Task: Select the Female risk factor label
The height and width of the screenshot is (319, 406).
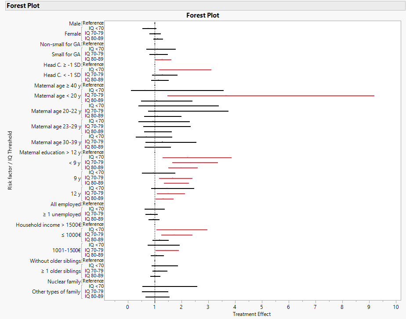Action: pyautogui.click(x=72, y=33)
